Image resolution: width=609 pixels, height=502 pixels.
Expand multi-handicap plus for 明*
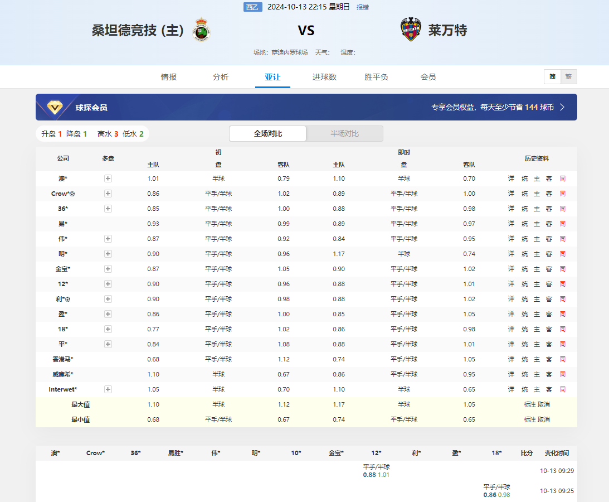click(108, 254)
